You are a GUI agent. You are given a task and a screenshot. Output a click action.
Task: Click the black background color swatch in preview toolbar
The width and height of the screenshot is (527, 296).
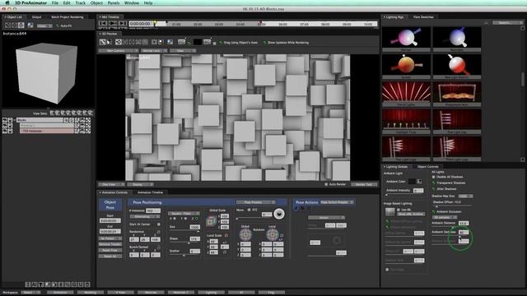point(198,42)
